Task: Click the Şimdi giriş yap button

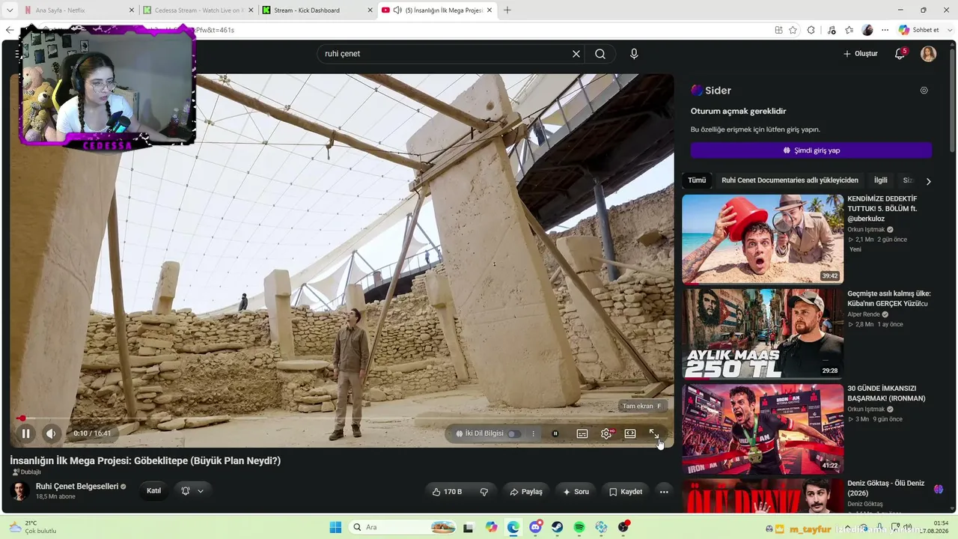Action: coord(811,150)
